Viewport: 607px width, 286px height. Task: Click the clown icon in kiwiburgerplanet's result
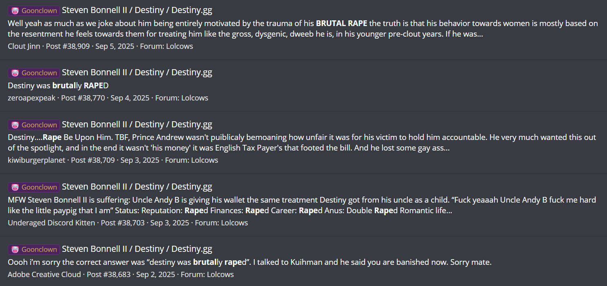[x=15, y=125]
